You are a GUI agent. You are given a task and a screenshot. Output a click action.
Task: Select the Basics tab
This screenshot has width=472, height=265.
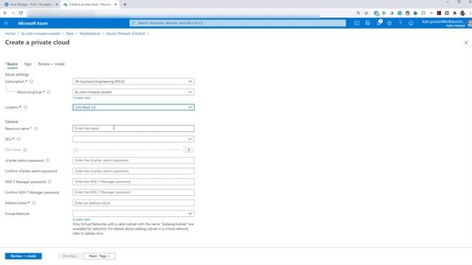click(13, 64)
